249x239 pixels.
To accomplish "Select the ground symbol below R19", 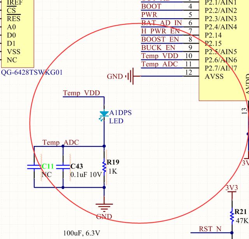I will coord(104,207).
